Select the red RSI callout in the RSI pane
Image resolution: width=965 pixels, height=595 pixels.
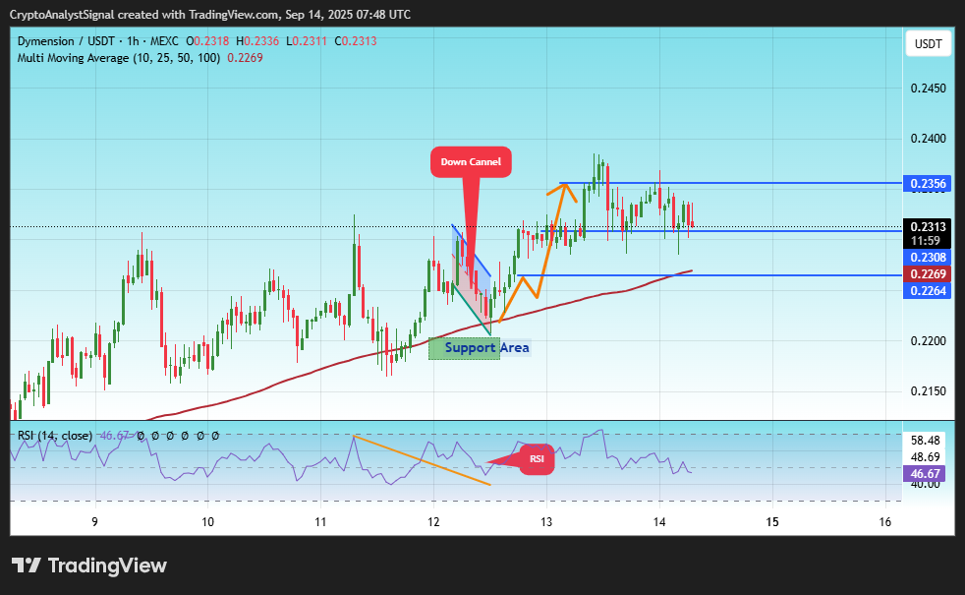click(537, 459)
